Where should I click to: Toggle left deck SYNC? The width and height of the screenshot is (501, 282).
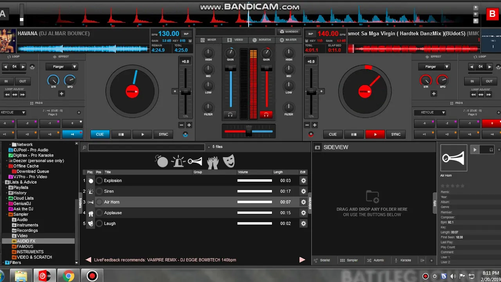tap(163, 134)
